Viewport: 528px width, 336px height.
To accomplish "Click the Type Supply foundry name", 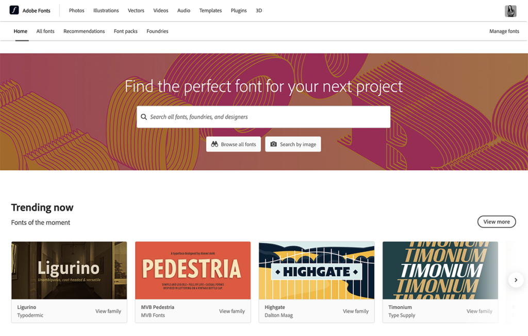I will [402, 315].
